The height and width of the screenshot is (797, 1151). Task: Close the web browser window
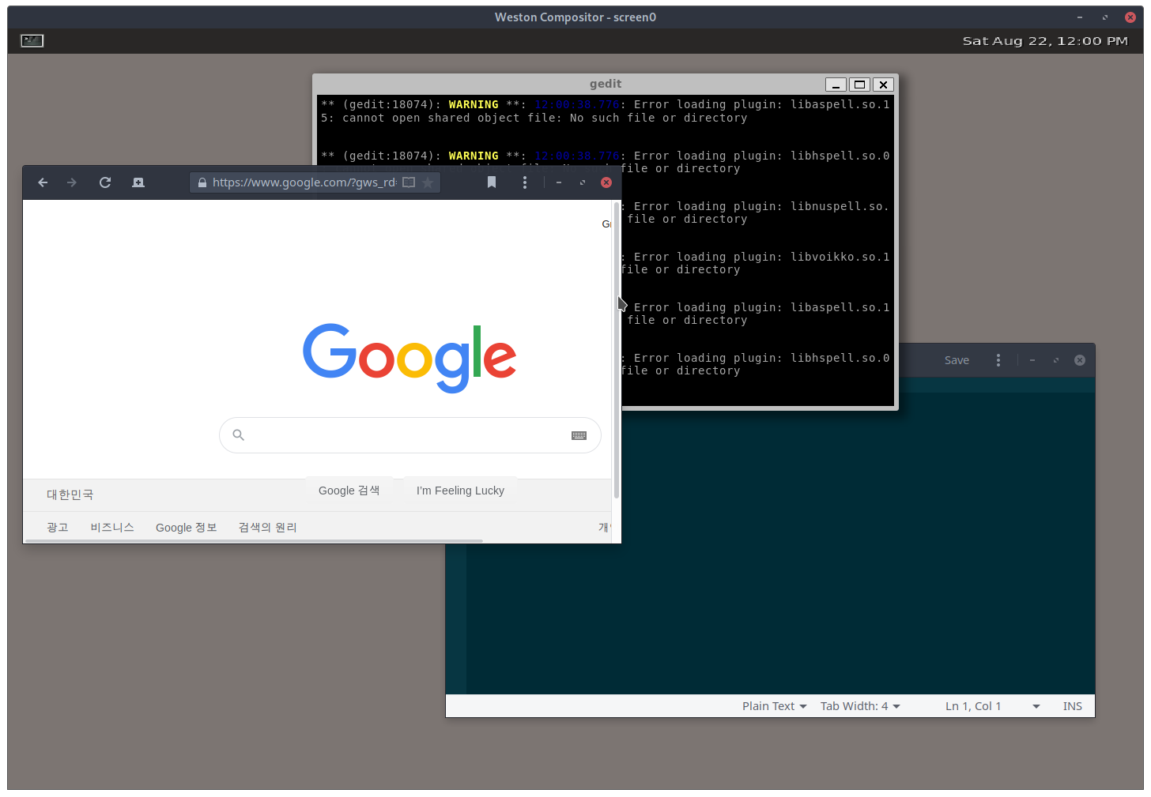coord(606,182)
